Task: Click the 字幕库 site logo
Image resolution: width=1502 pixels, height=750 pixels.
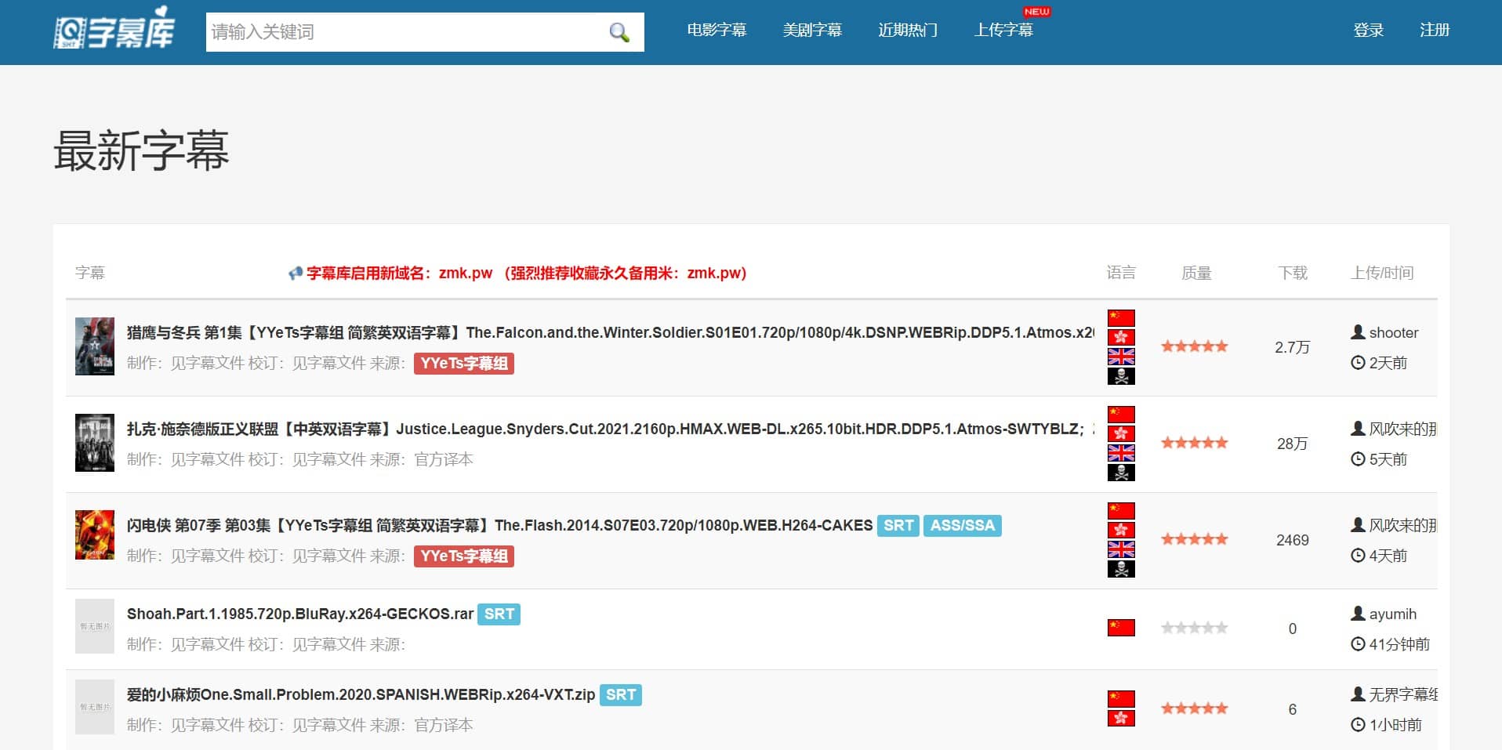Action: coord(114,30)
